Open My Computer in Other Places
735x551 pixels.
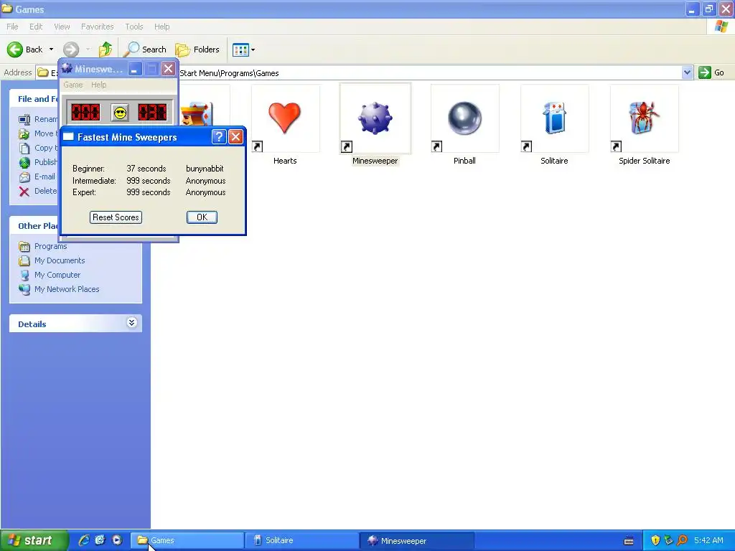coord(57,275)
